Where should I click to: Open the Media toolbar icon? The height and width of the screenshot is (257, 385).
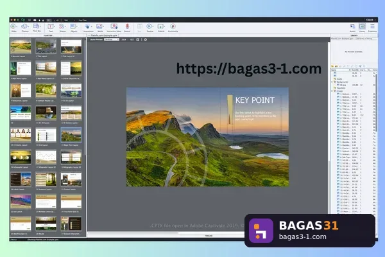[x=99, y=26]
